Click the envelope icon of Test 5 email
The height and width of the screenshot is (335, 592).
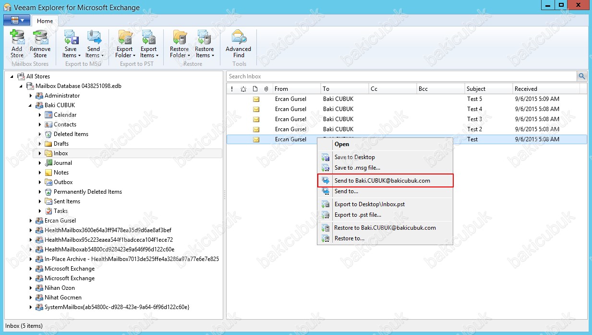point(256,99)
